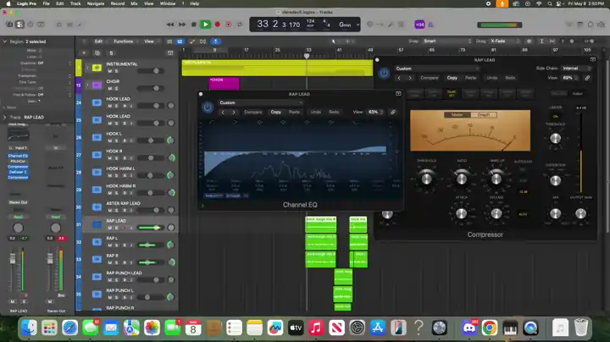
Task: Click the RAP PUNCH LEAD track icon
Action: [x=97, y=276]
